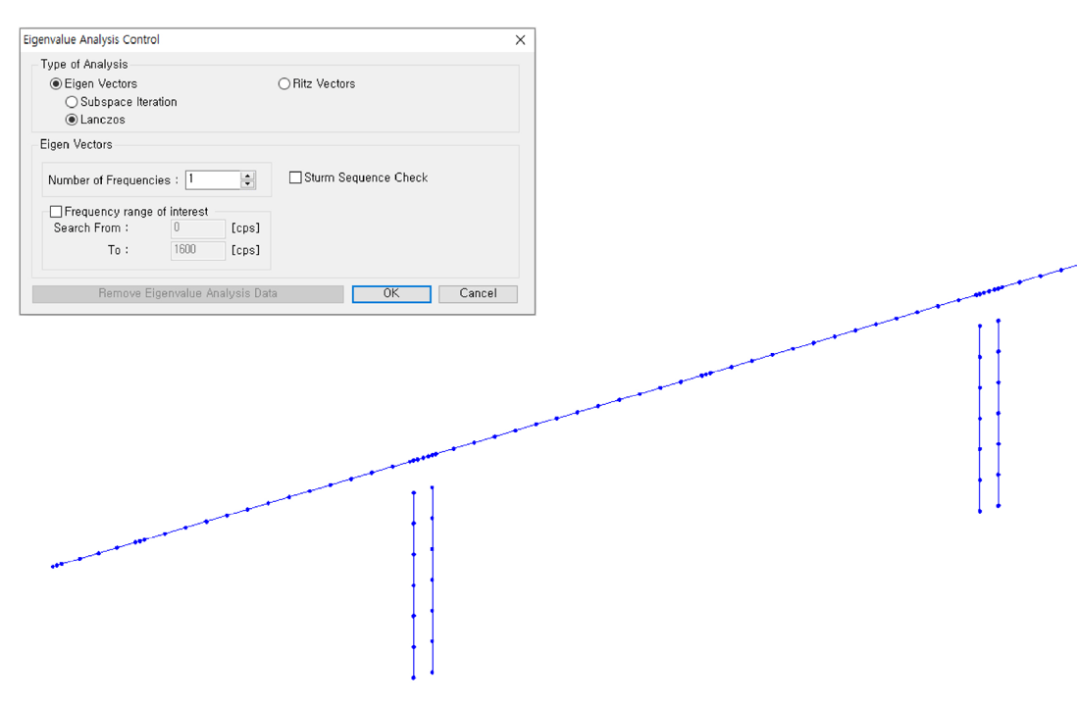
Task: Click the Search From frequency field
Action: pyautogui.click(x=197, y=228)
